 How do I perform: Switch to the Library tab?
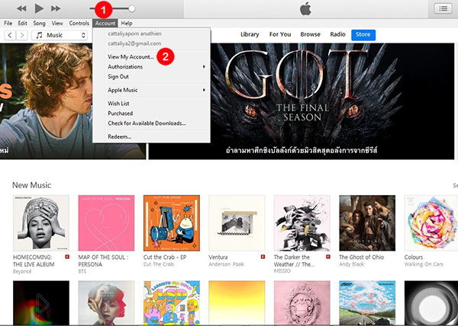250,34
